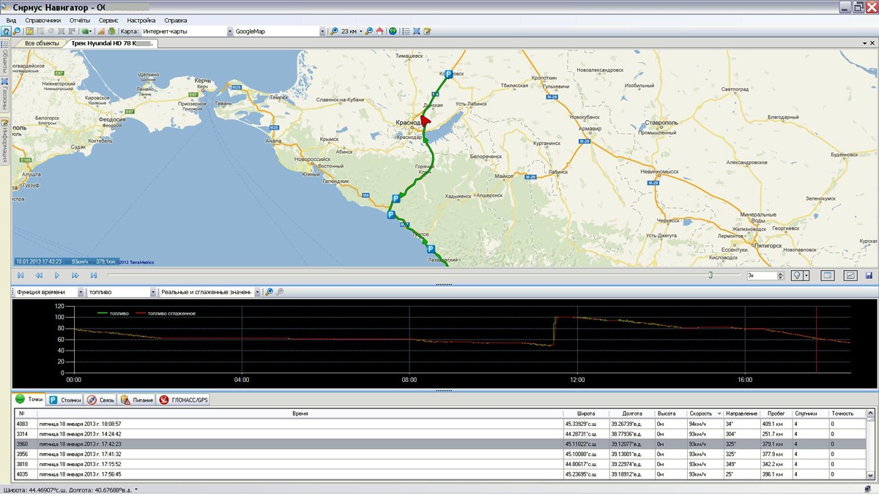Open the GoogleMap map source dropdown
Screen dimensions: 879x494
pos(322,31)
